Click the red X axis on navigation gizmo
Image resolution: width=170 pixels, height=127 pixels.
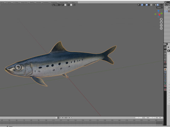click(x=159, y=15)
